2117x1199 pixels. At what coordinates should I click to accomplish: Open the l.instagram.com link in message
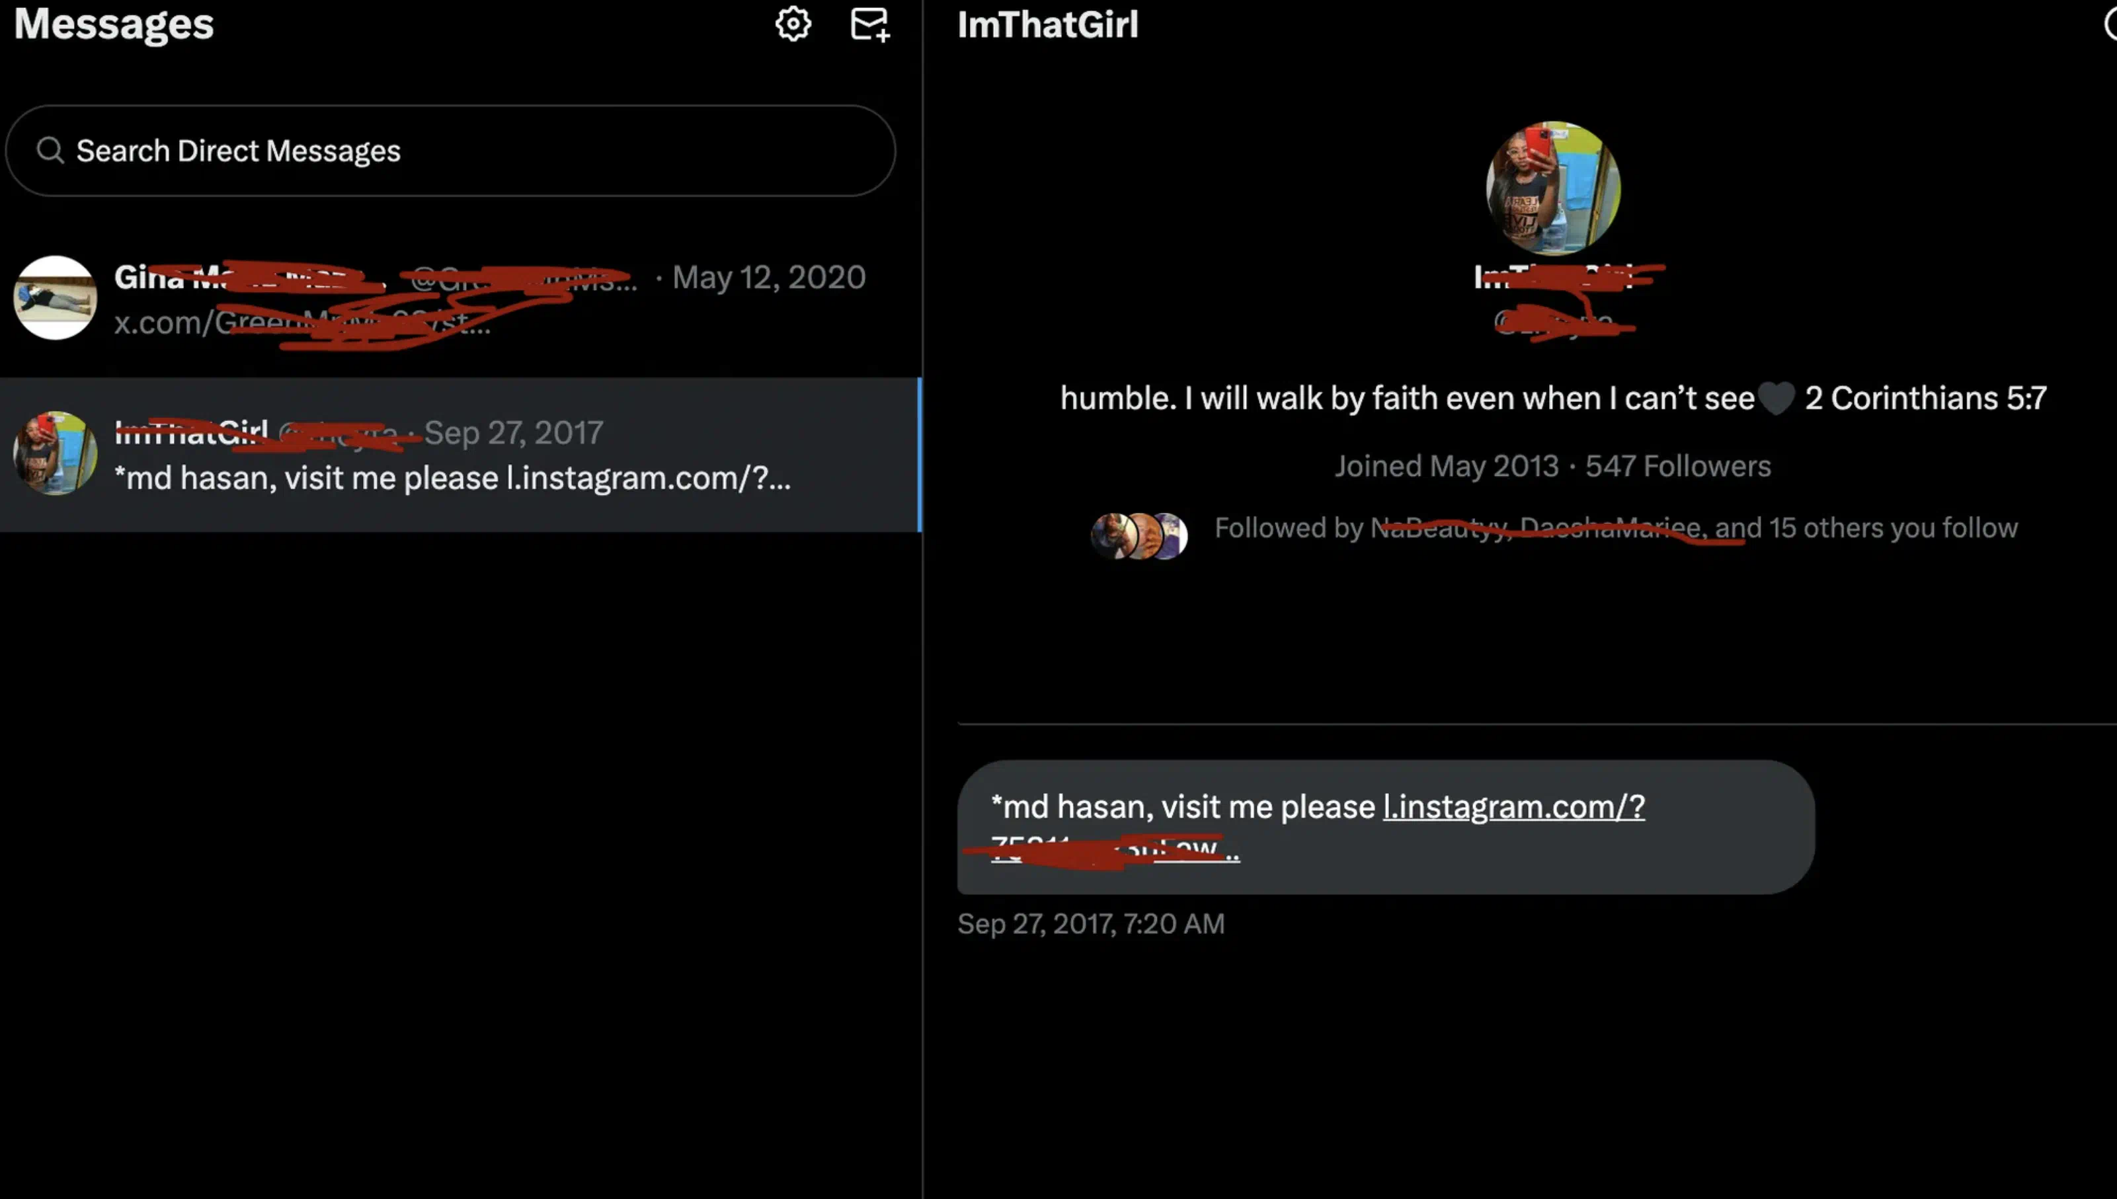pos(1513,807)
